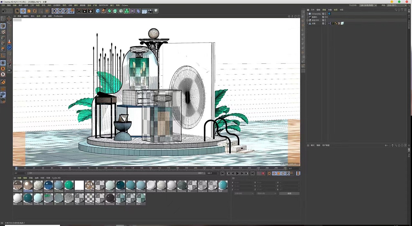
Task: Select the green sphere material swatch
Action: (x=69, y=185)
